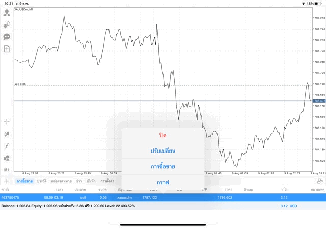Tap the plus icon beside the tabs

coord(7,181)
